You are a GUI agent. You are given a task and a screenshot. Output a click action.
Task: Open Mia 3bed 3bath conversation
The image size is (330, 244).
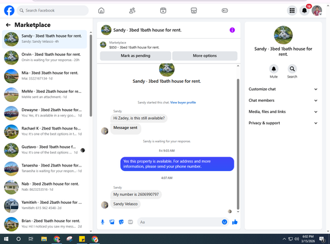[x=45, y=76]
